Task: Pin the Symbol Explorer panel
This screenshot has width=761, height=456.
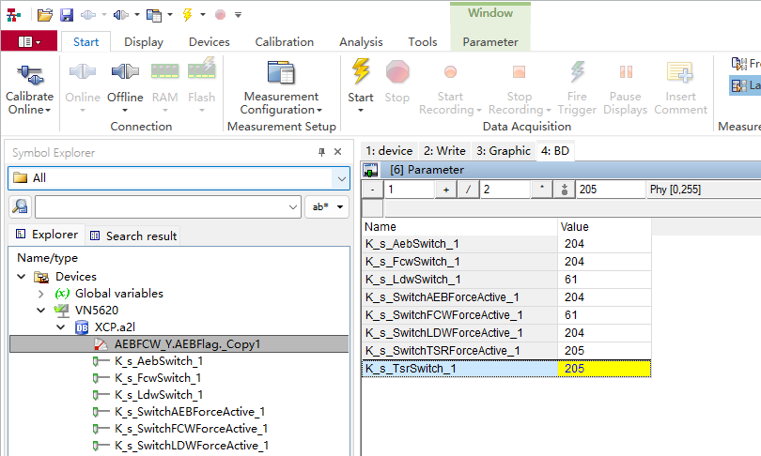Action: tap(321, 153)
